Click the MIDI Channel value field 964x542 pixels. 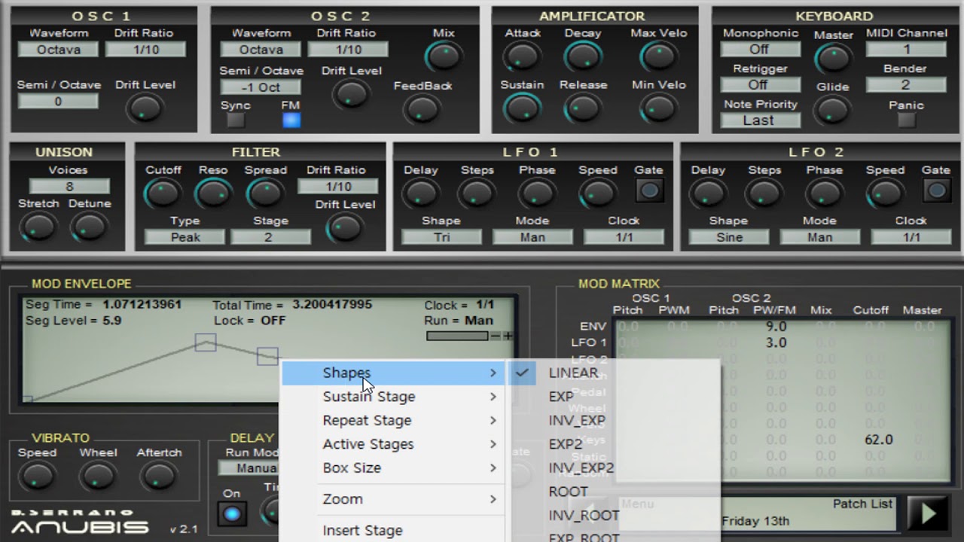906,49
